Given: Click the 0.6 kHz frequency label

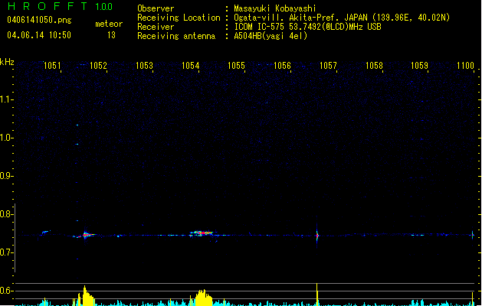Looking at the screenshot, I should (6, 291).
